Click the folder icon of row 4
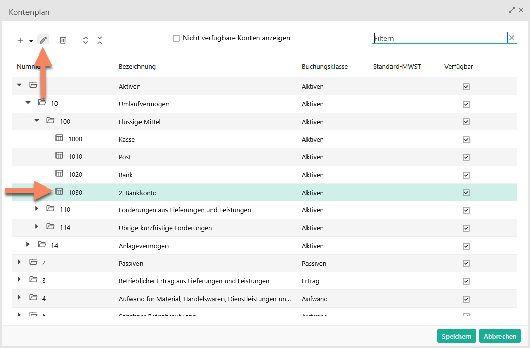The width and height of the screenshot is (530, 348). 33,297
